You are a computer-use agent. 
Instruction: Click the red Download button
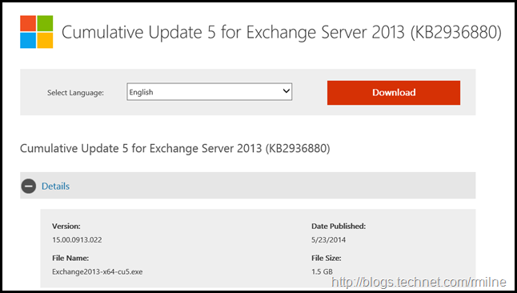394,93
